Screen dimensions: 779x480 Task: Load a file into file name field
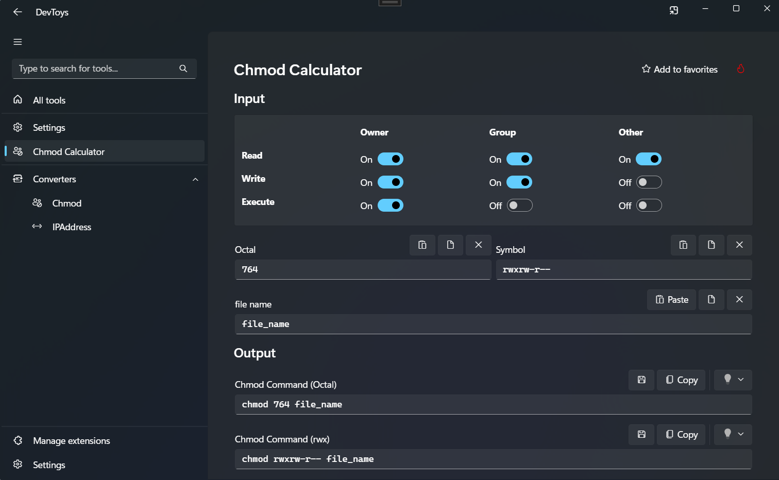tap(712, 300)
